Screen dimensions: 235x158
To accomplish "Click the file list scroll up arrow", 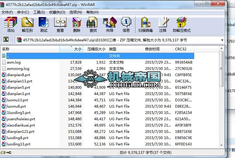I will [x=222, y=48].
